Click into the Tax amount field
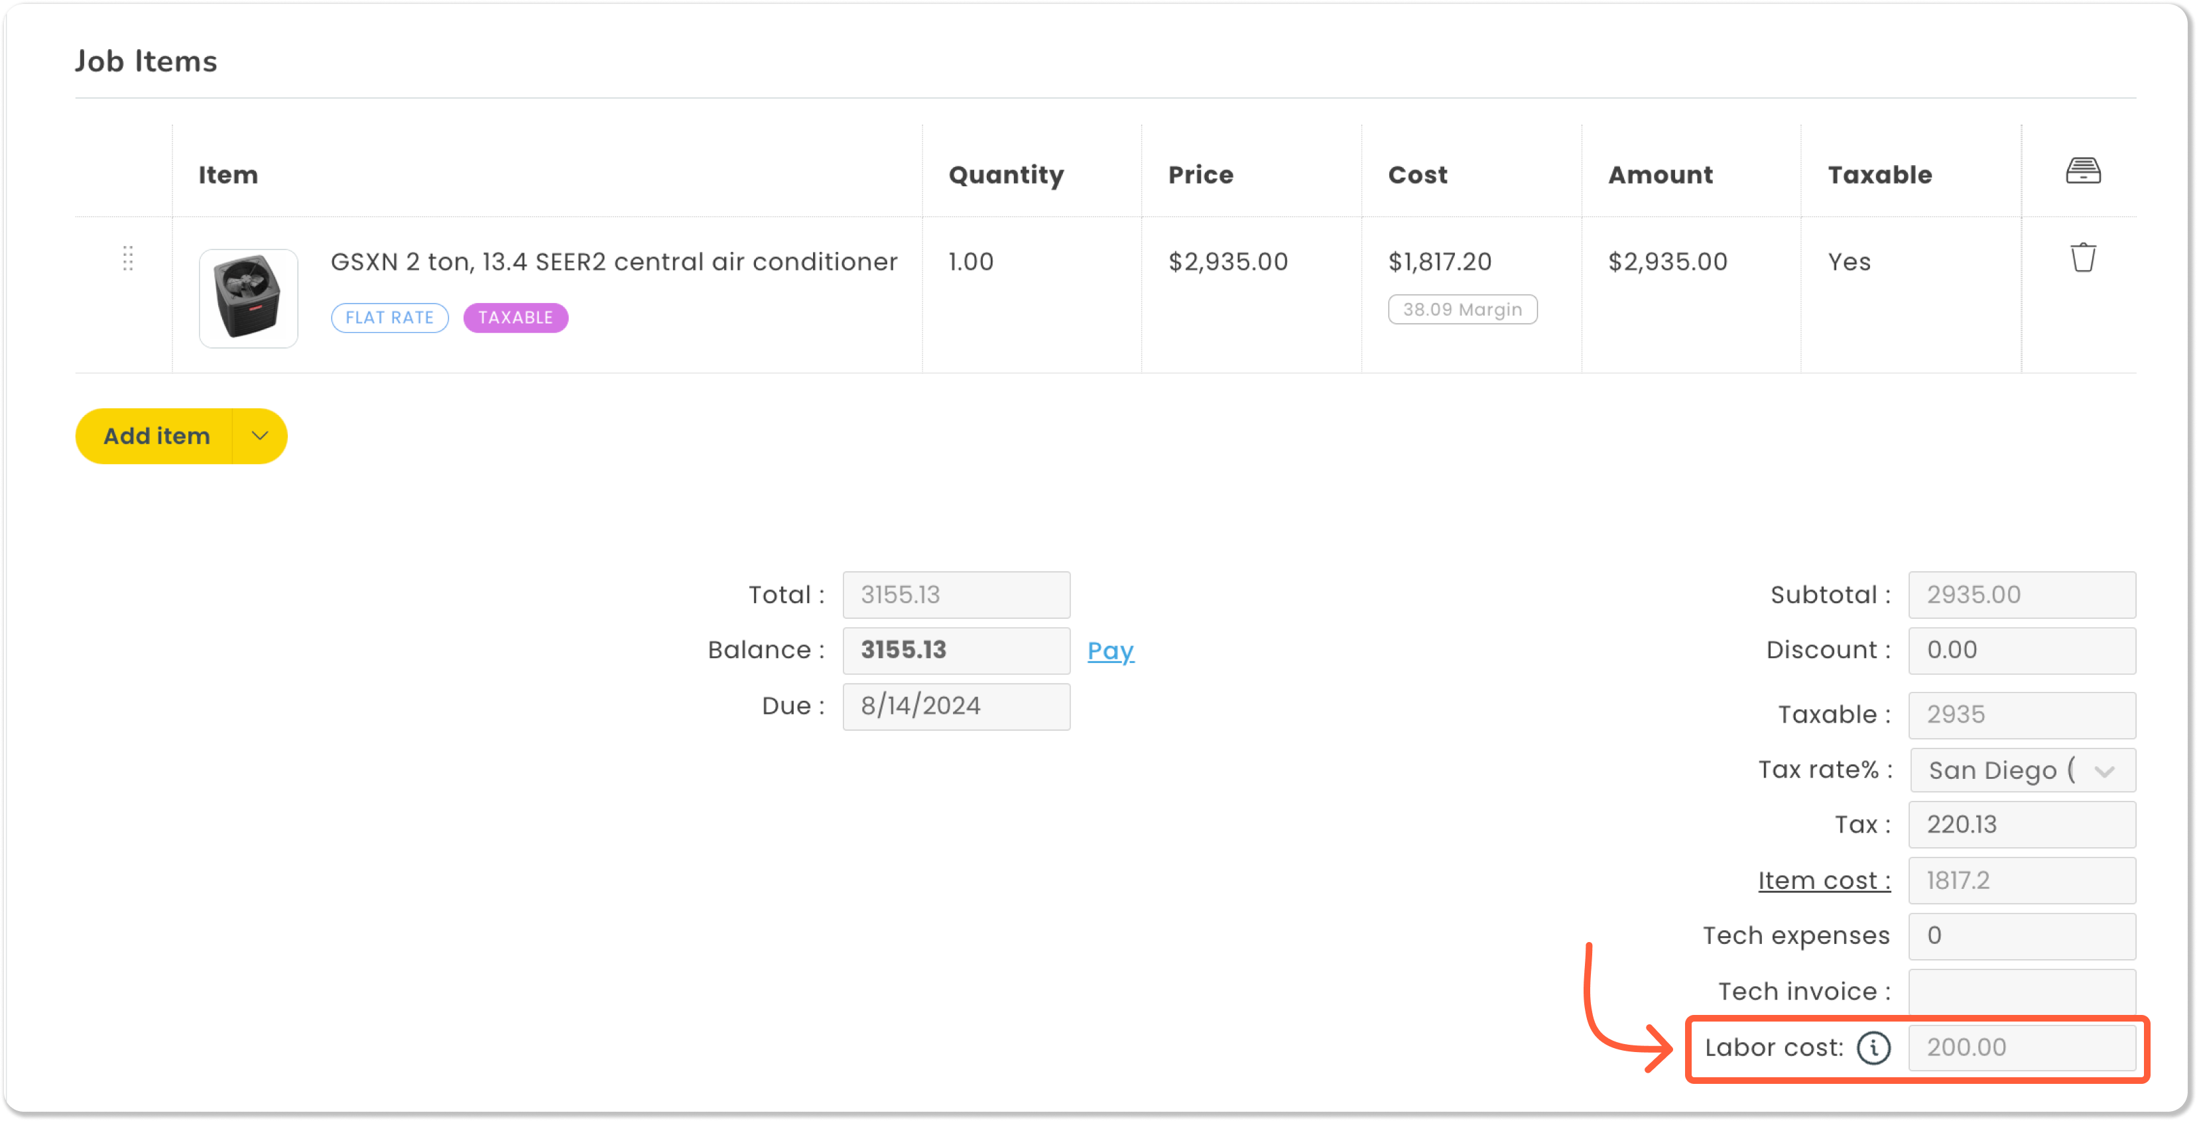This screenshot has height=1121, width=2197. [2021, 825]
